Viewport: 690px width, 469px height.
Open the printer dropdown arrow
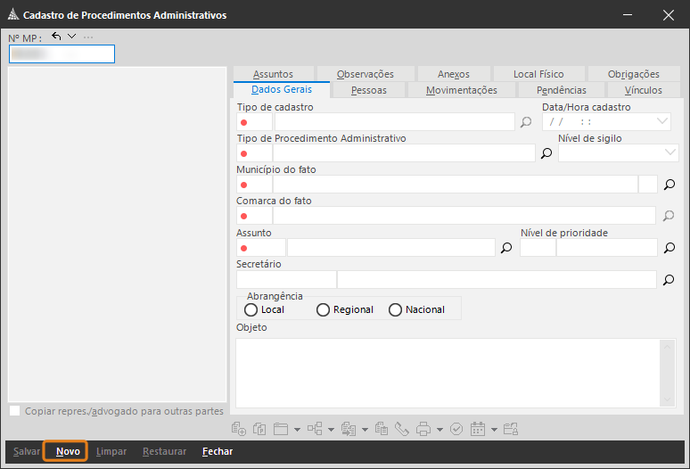(439, 430)
